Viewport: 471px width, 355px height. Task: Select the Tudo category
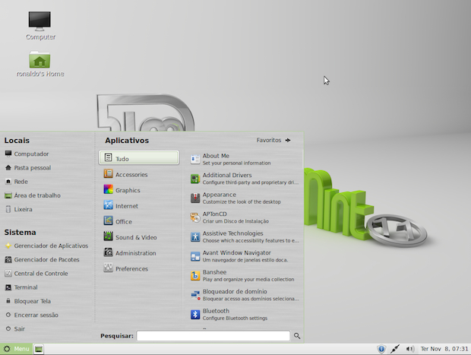point(139,158)
